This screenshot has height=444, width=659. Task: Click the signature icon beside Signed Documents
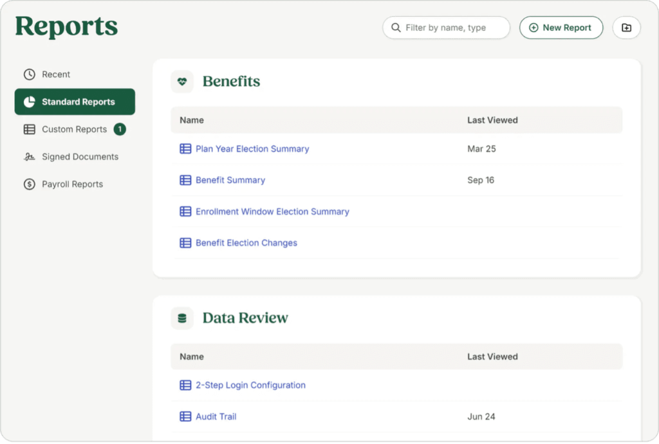pos(30,156)
